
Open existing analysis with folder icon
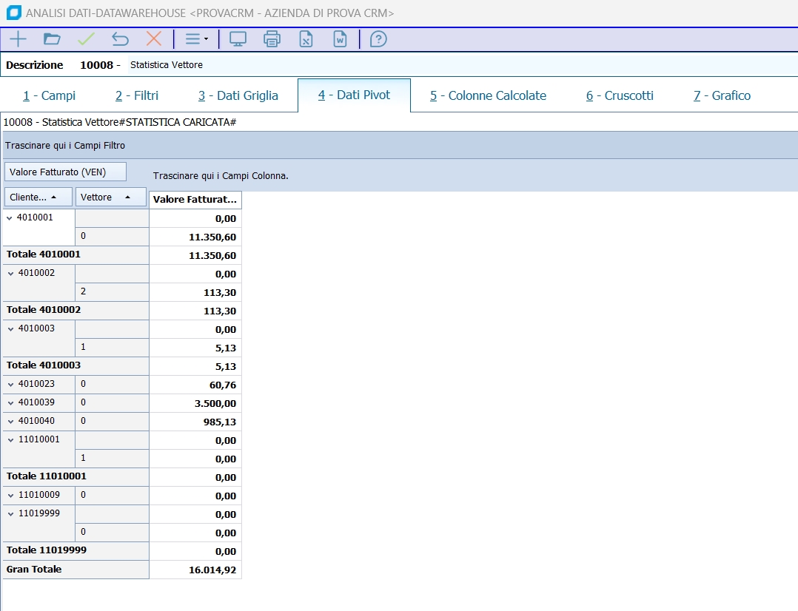[x=52, y=39]
